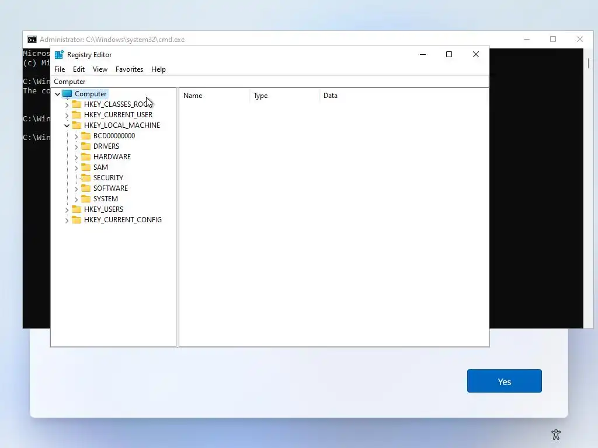The height and width of the screenshot is (448, 598).
Task: Expand the HARDWARE key chevron
Action: pos(76,157)
